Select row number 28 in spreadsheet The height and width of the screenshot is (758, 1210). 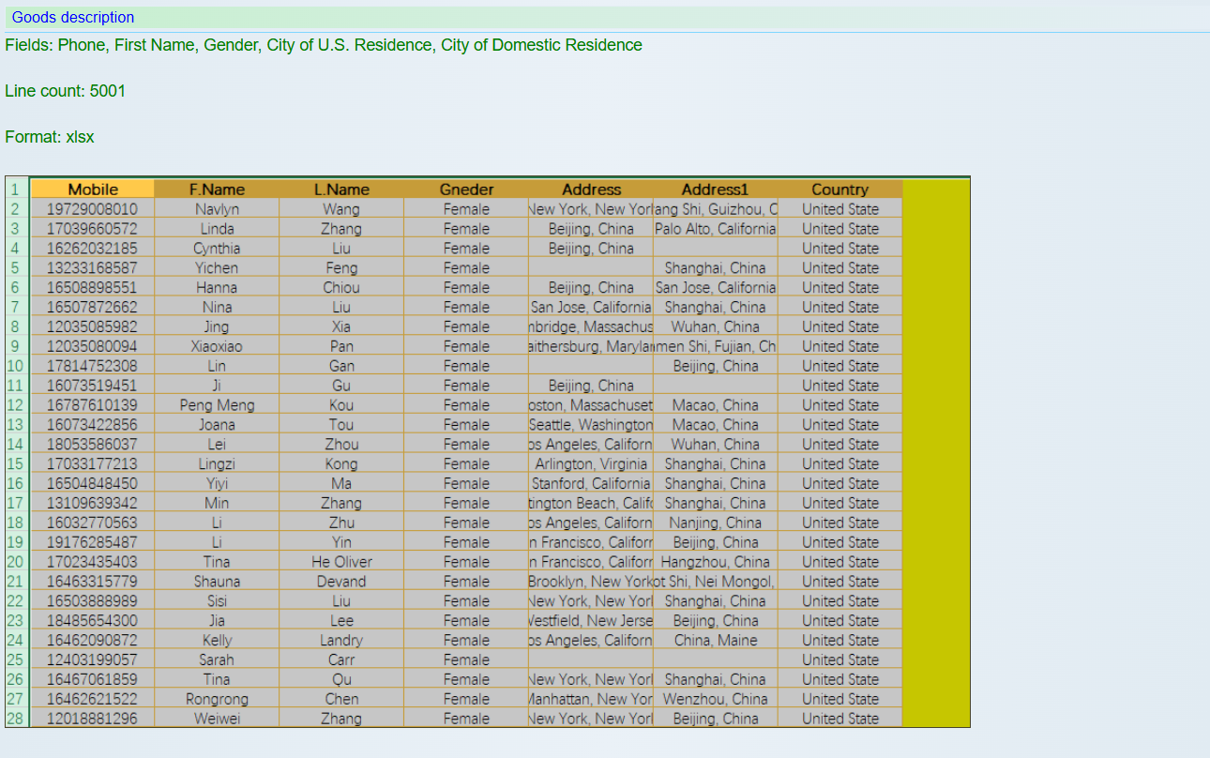(x=15, y=719)
